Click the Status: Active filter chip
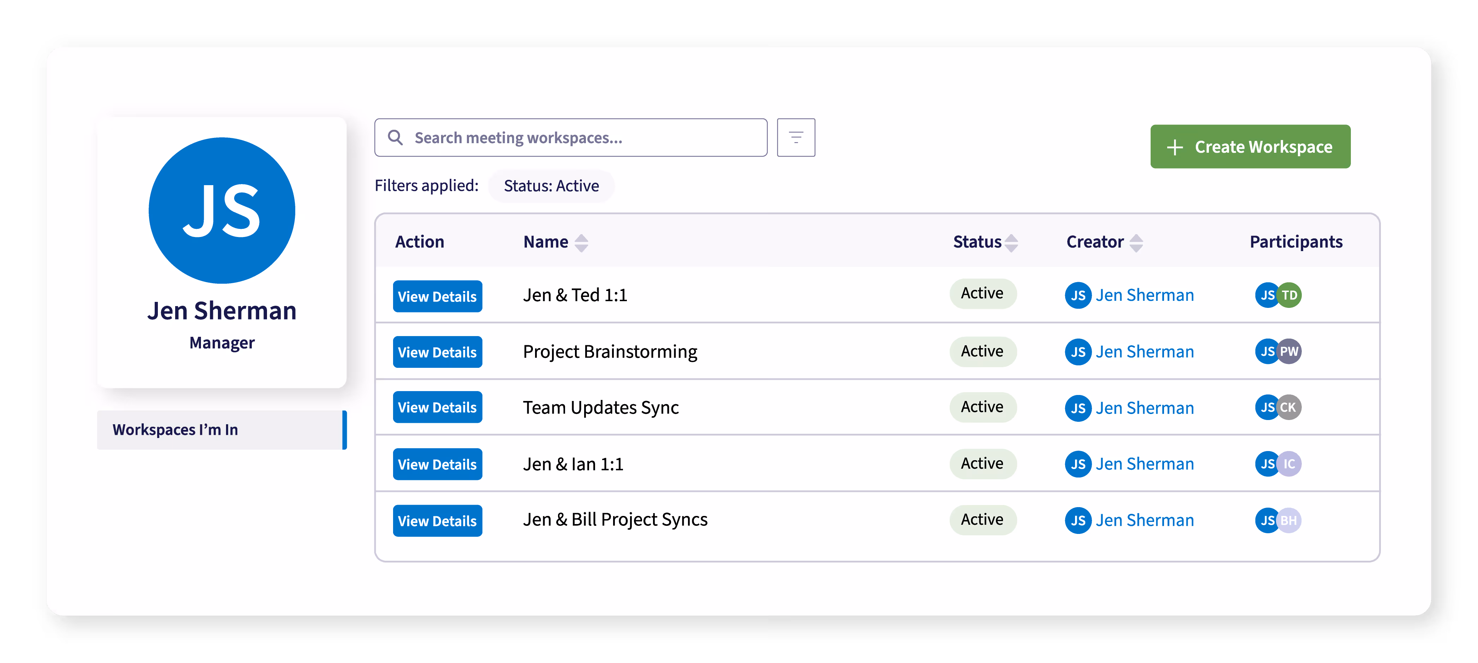1478x663 pixels. 551,185
